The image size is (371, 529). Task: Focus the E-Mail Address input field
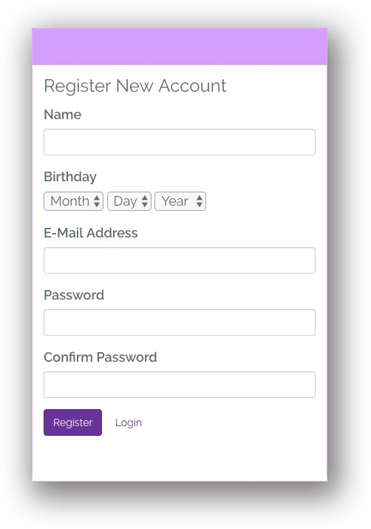(x=180, y=260)
